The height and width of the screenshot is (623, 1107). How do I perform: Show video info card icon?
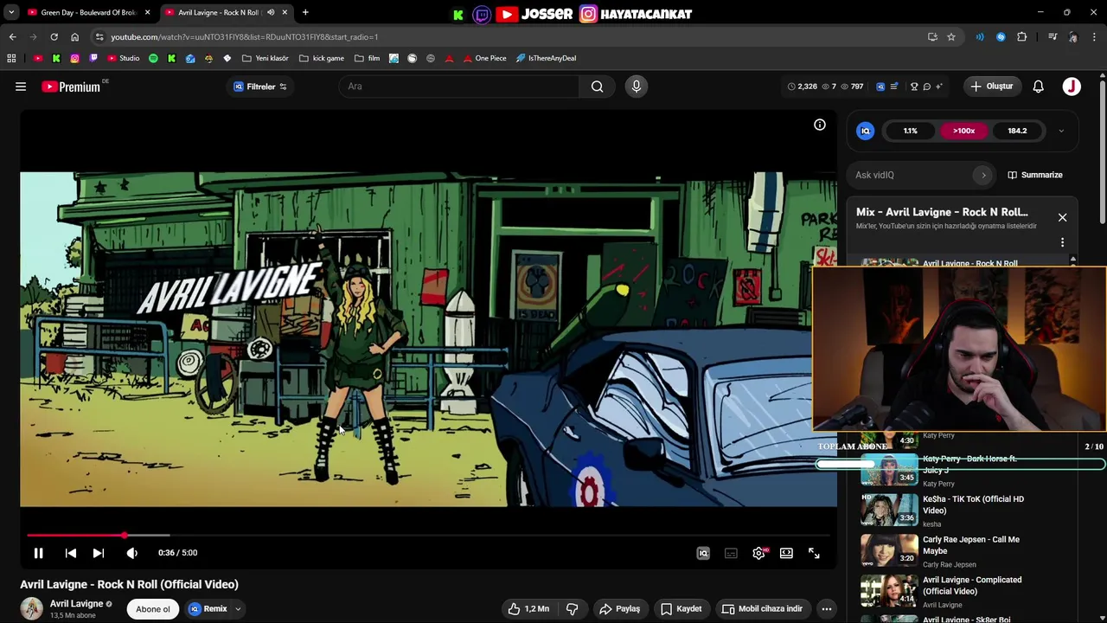(x=820, y=125)
